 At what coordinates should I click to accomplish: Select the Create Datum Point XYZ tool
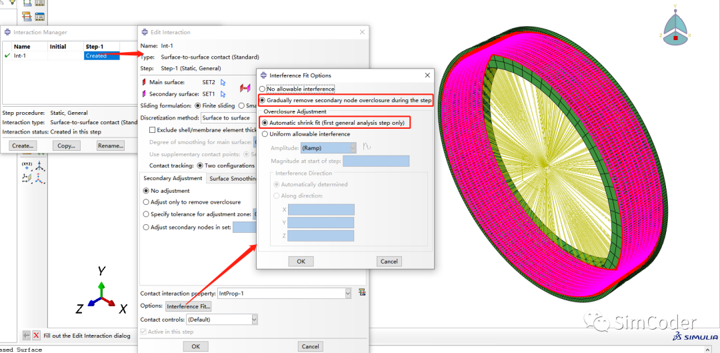(26, 166)
